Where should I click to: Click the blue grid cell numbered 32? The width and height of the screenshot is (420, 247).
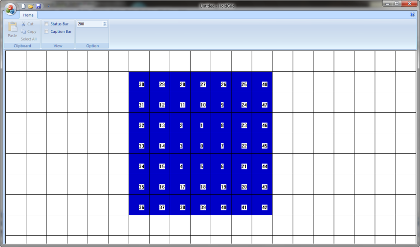coord(139,123)
